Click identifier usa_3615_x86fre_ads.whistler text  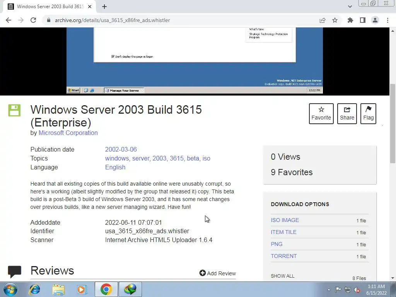click(x=147, y=231)
